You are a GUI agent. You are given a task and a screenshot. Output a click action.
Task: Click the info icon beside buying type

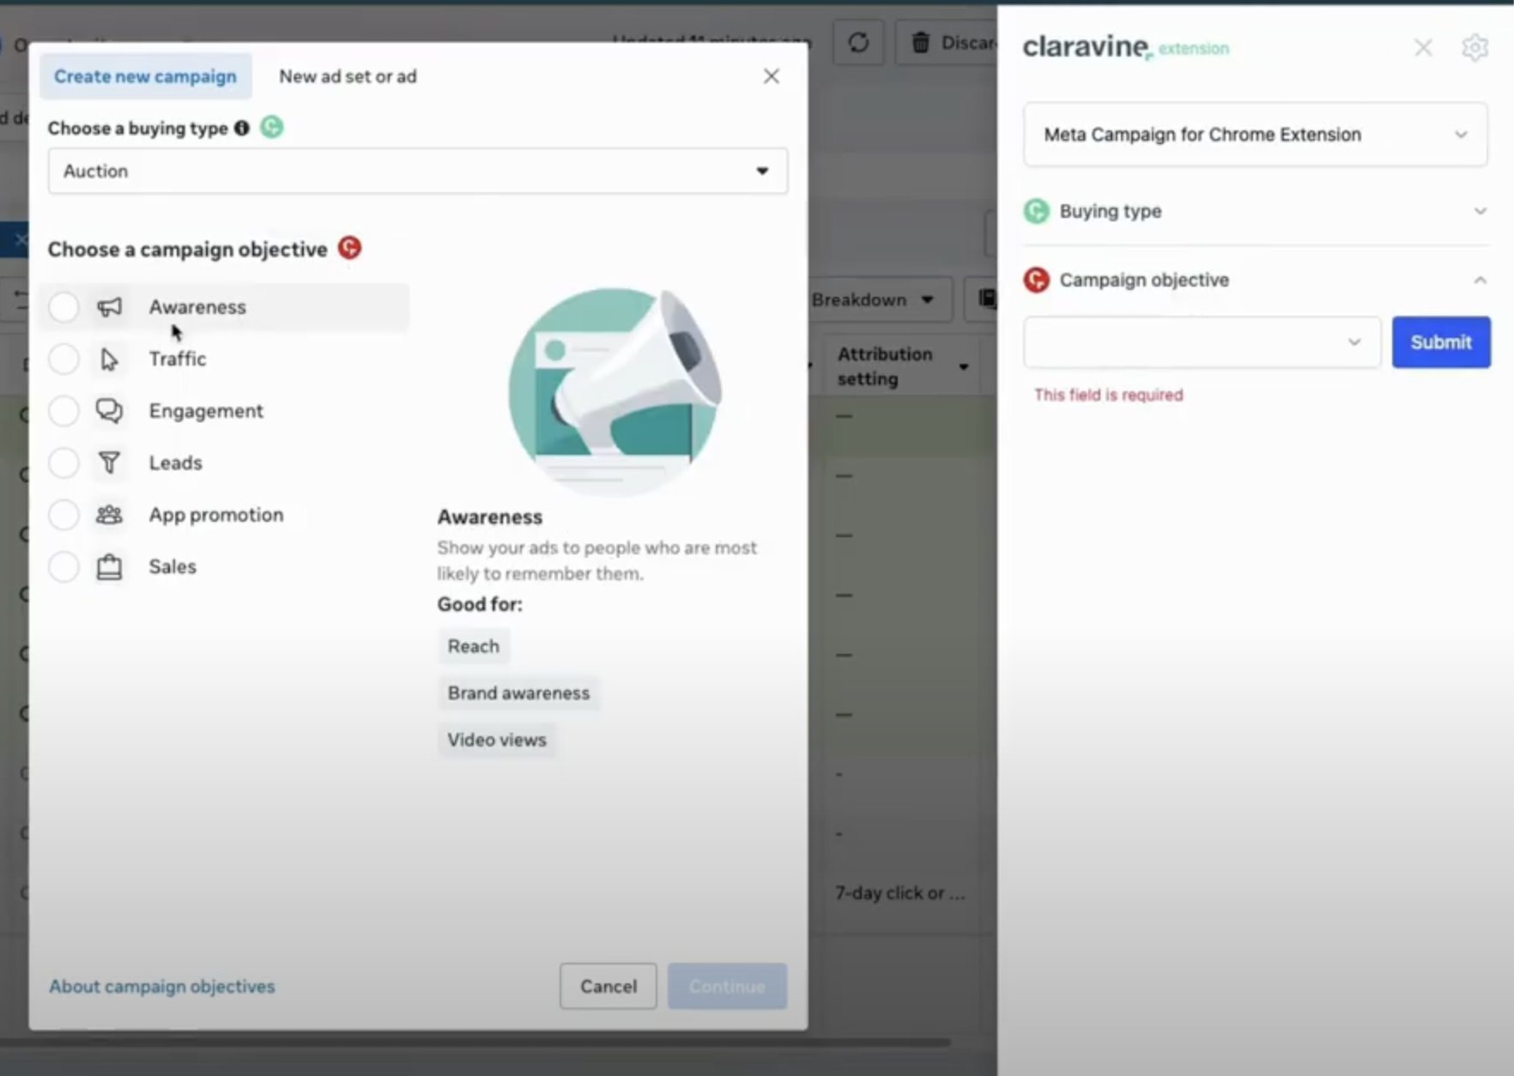click(241, 127)
